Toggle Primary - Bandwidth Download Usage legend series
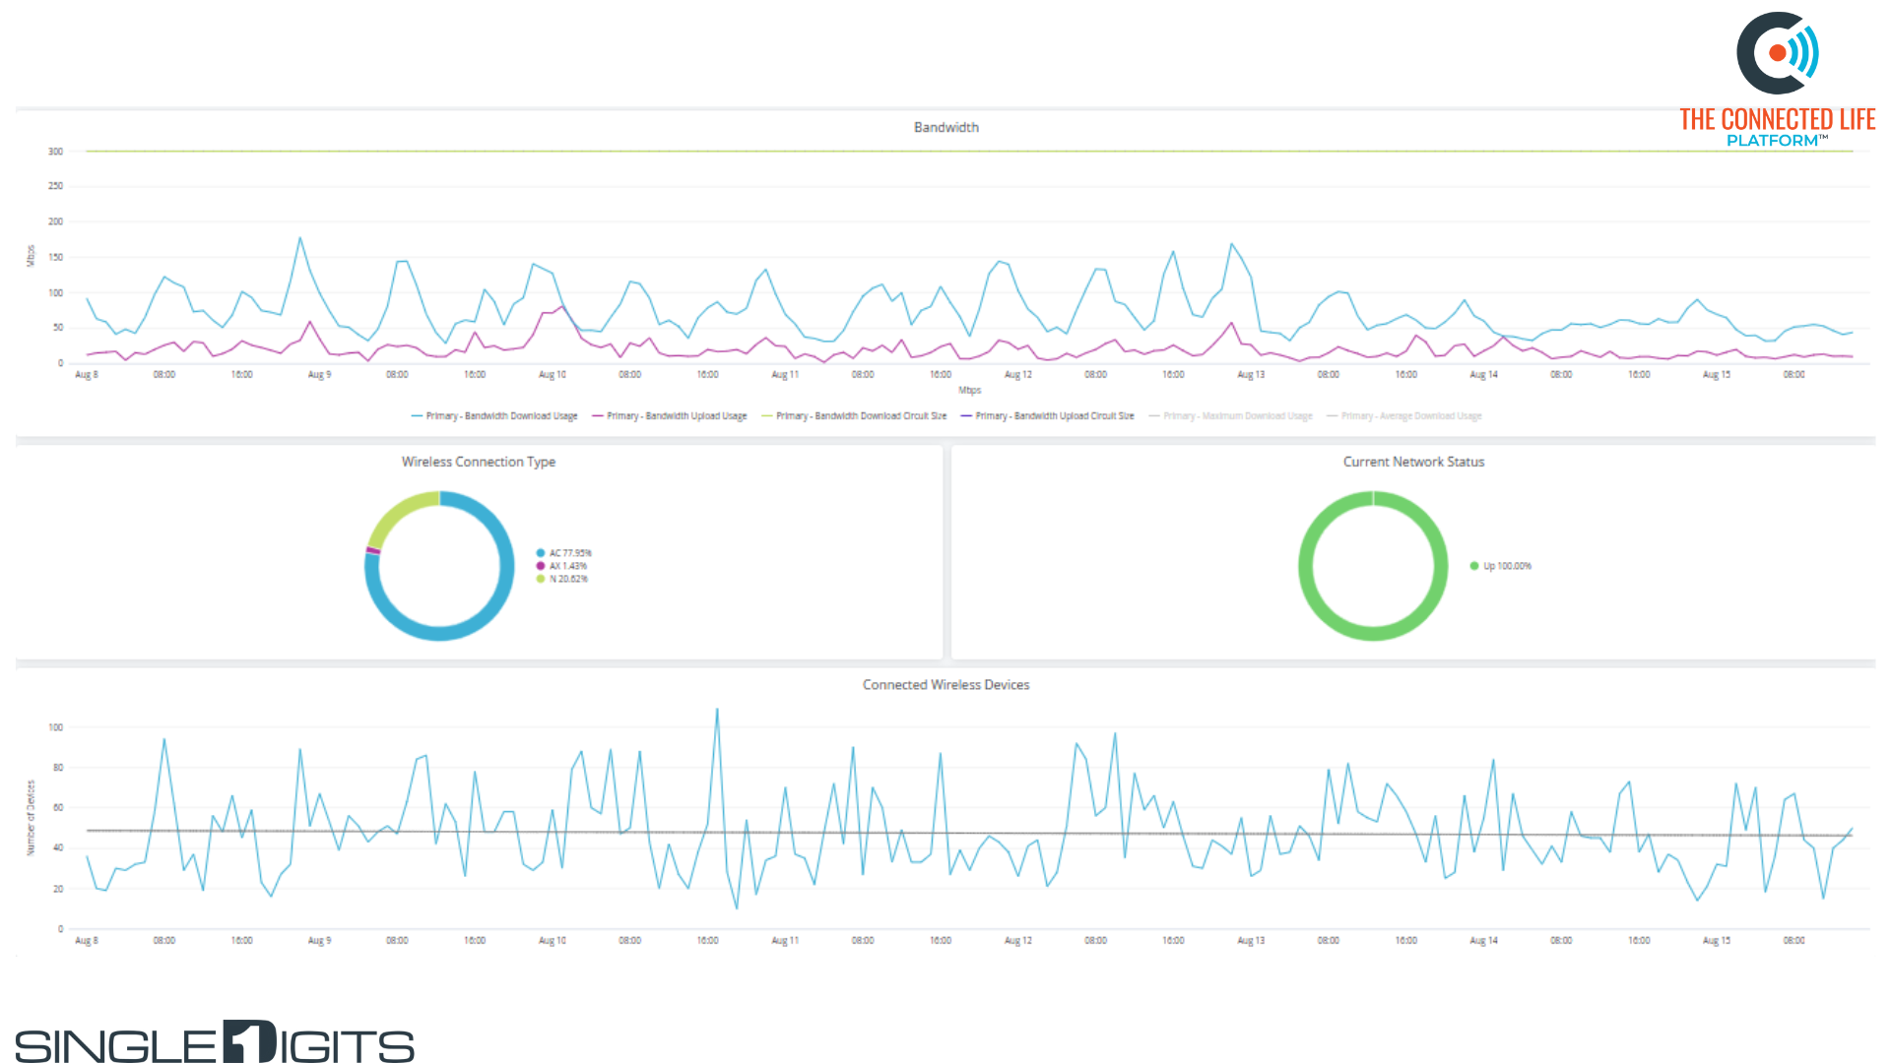 click(494, 416)
